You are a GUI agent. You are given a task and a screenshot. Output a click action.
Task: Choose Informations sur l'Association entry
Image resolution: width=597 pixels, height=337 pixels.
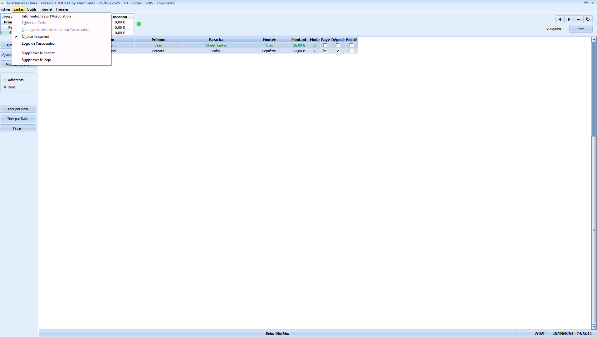pyautogui.click(x=46, y=16)
